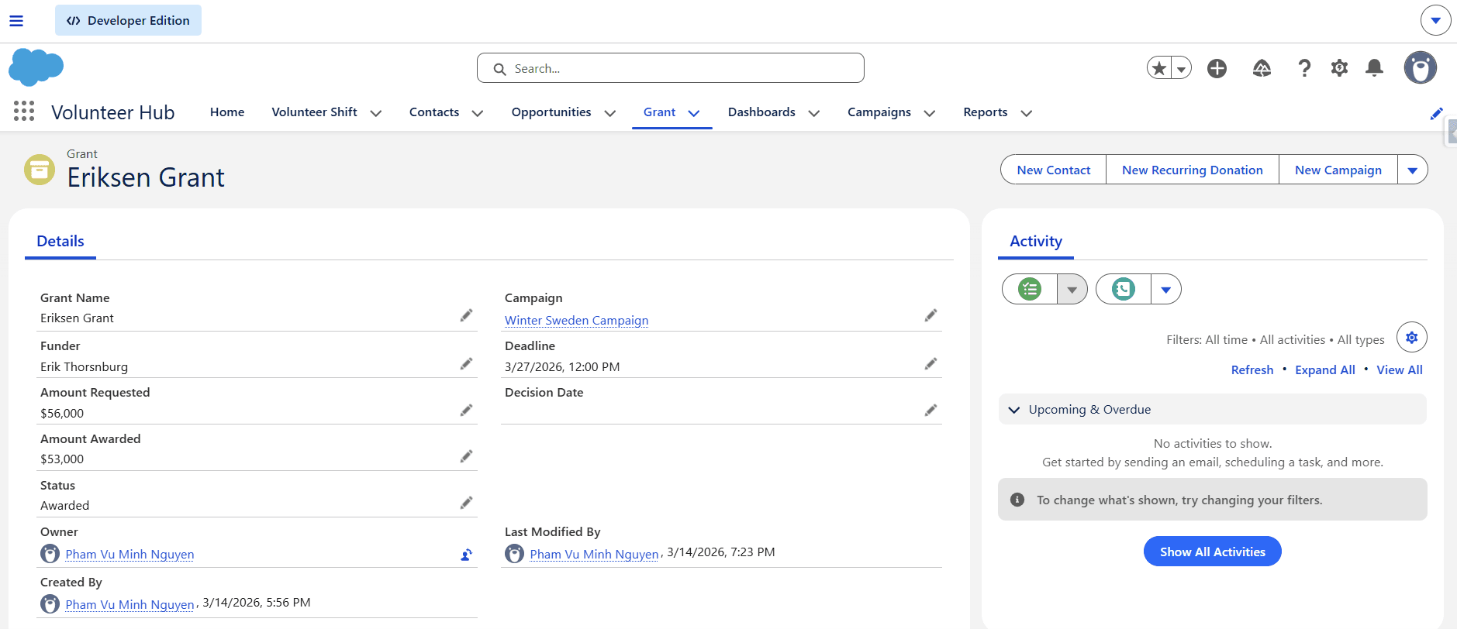The width and height of the screenshot is (1457, 629).
Task: Click into the global Search box
Action: point(671,68)
